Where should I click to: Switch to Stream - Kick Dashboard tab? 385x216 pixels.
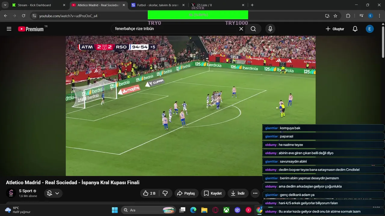click(x=38, y=5)
